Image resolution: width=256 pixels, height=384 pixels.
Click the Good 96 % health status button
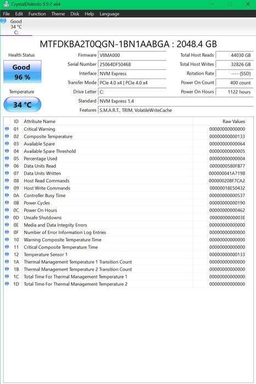pyautogui.click(x=23, y=72)
